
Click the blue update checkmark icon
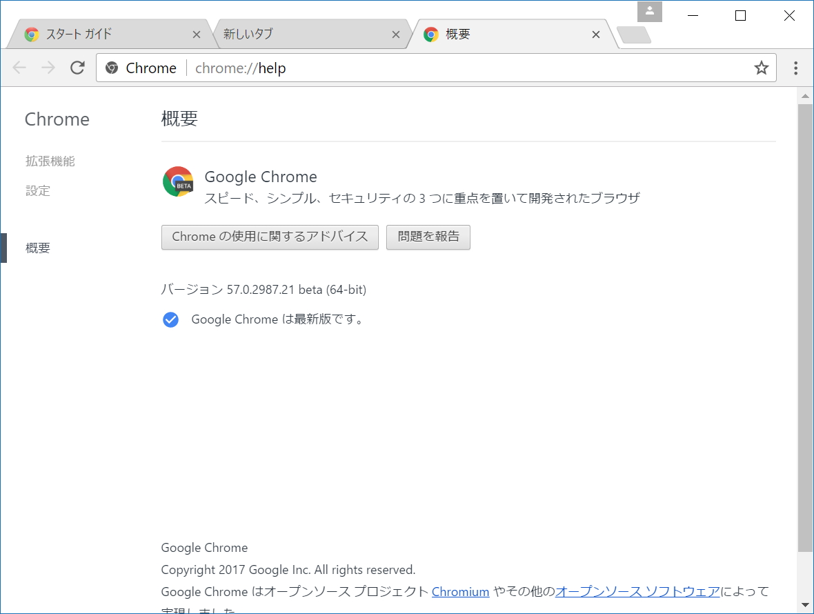170,319
